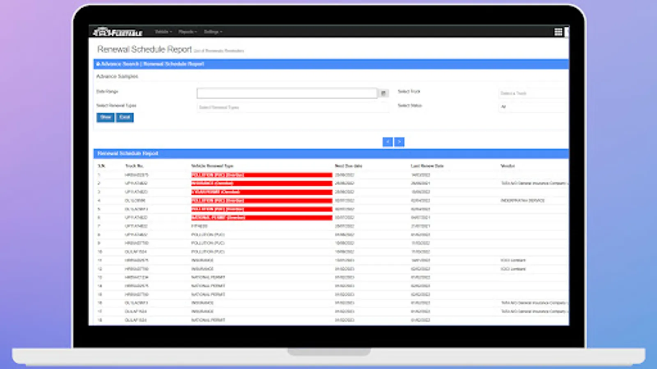The image size is (657, 369).
Task: Click the Renewal Schedule Report table panel header
Action: tap(331, 153)
